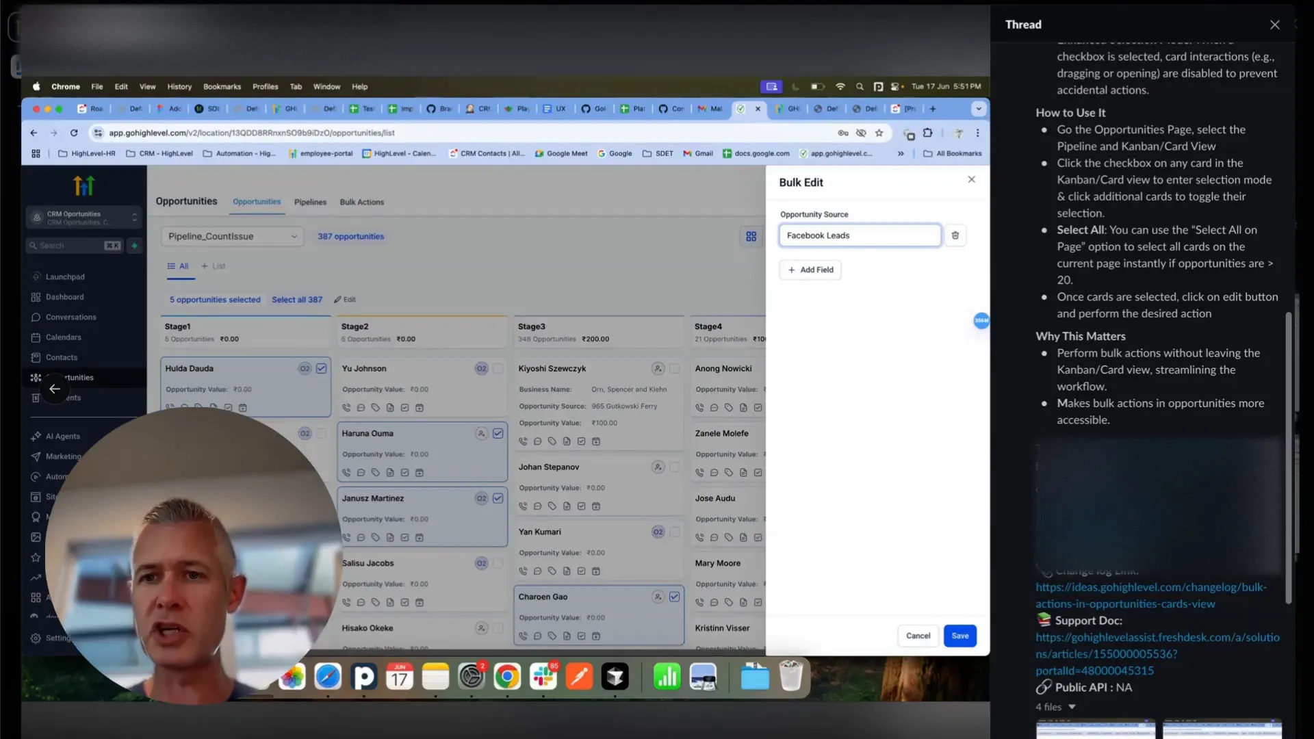Open the Bookmarks menu in the menu bar
This screenshot has width=1314, height=739.
(x=222, y=87)
